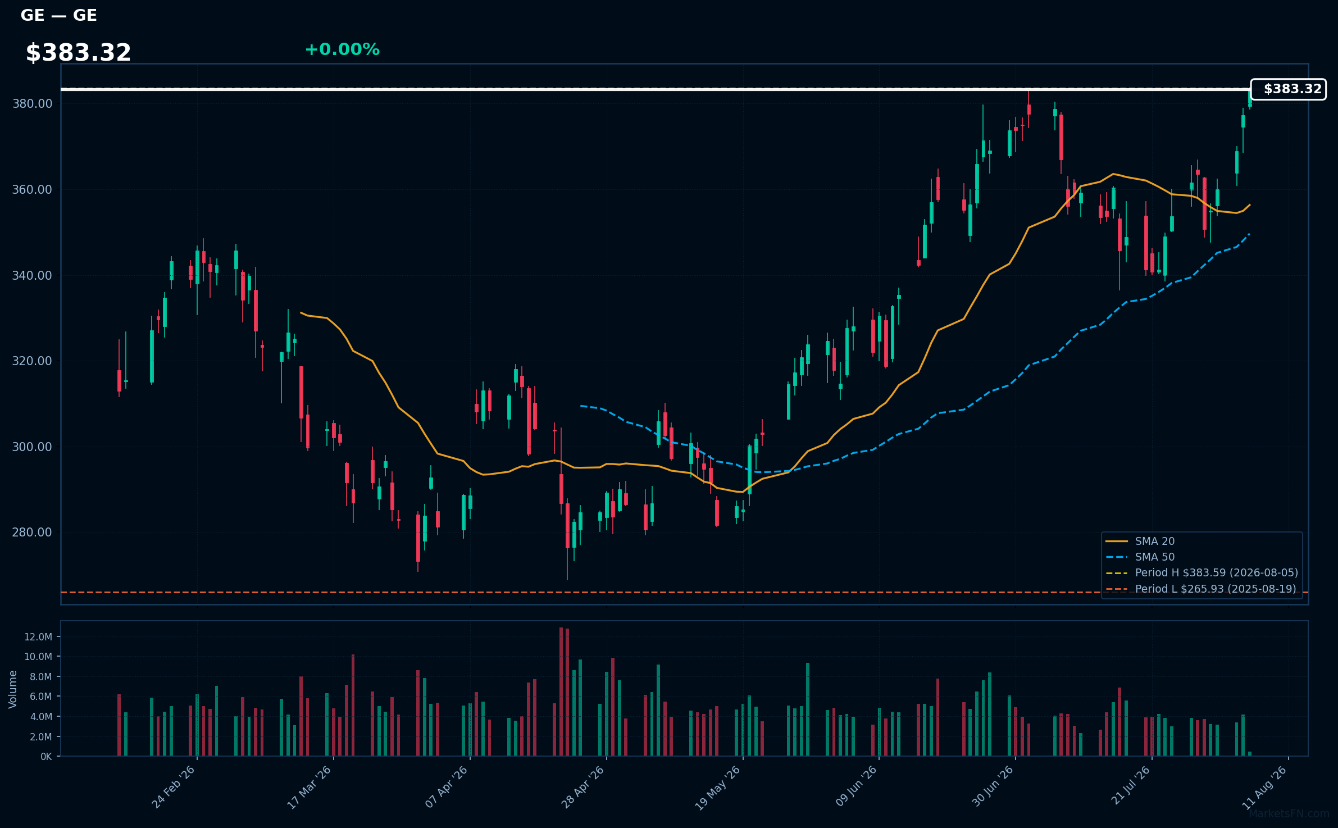Click the 320.00 price axis label
Viewport: 1338px width, 828px height.
pyautogui.click(x=32, y=361)
